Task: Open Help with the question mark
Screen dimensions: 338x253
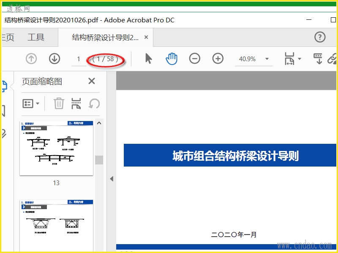Action: (x=320, y=37)
